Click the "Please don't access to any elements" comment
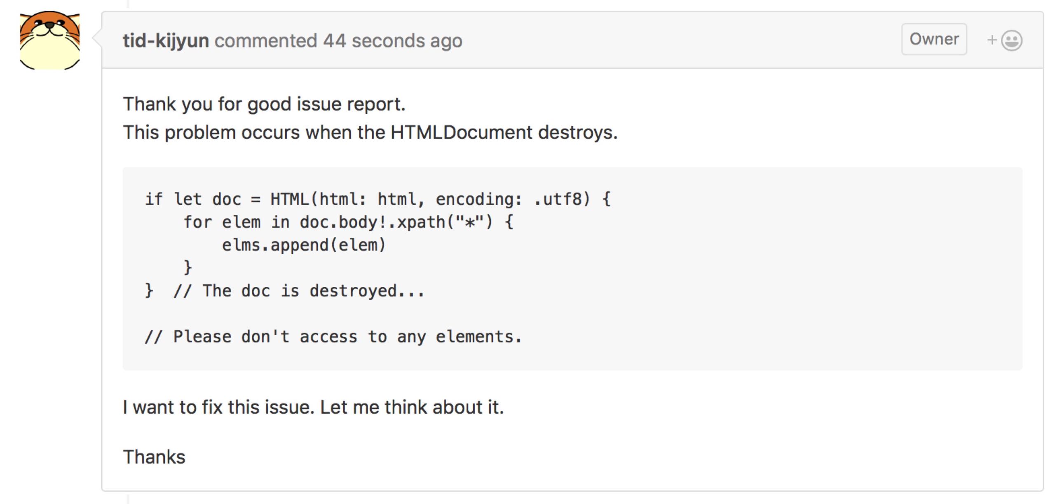 333,337
